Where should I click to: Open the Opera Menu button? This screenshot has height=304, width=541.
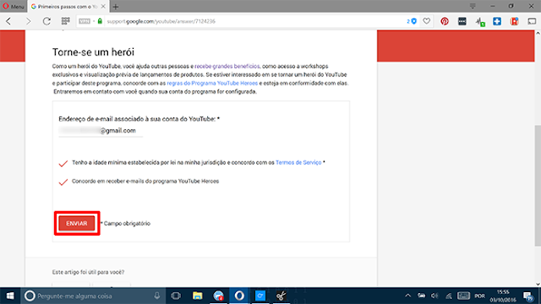(x=14, y=6)
